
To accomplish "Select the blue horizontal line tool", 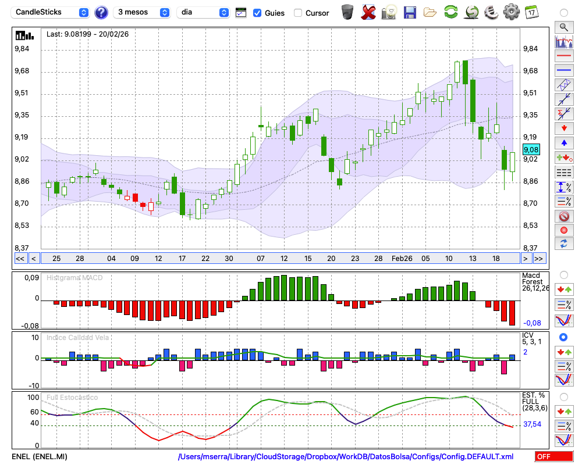I will click(563, 70).
